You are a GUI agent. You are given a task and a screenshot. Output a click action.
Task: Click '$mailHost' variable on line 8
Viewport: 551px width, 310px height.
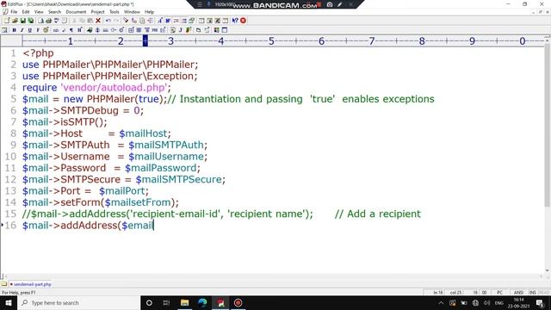(143, 133)
